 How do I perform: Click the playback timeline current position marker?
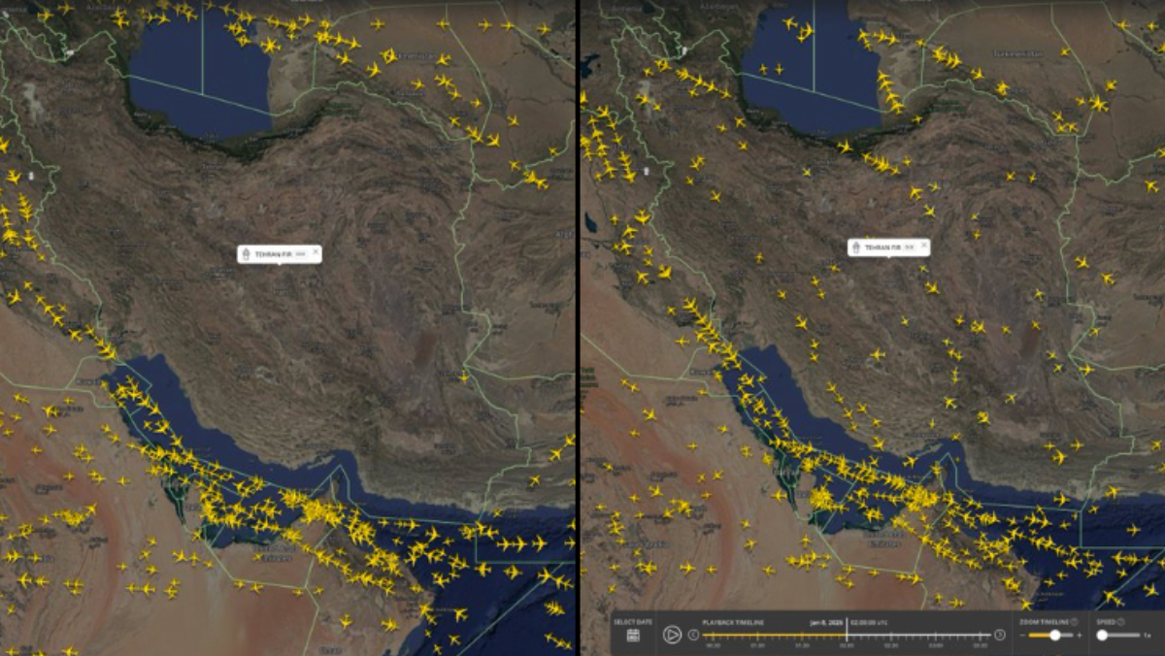pyautogui.click(x=847, y=635)
